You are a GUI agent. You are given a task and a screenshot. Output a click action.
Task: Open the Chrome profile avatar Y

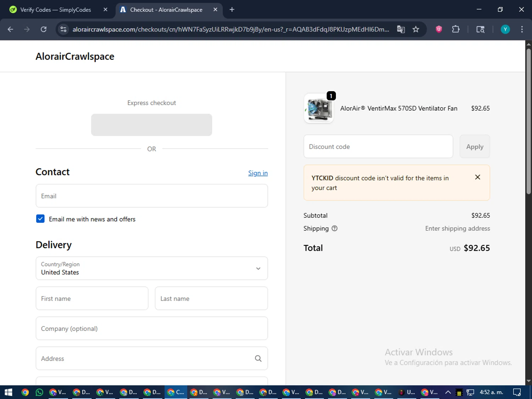click(x=505, y=29)
